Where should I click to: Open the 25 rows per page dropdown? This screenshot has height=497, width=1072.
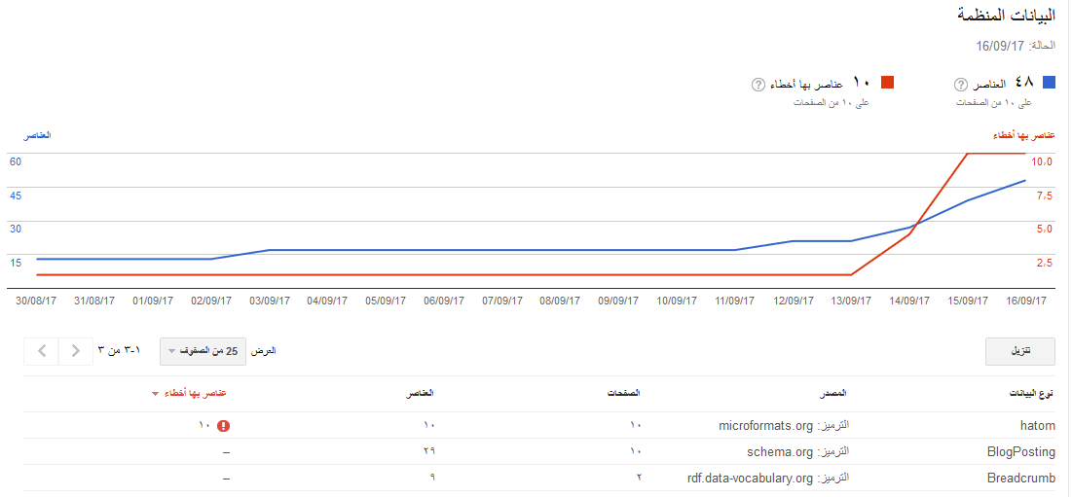point(203,351)
